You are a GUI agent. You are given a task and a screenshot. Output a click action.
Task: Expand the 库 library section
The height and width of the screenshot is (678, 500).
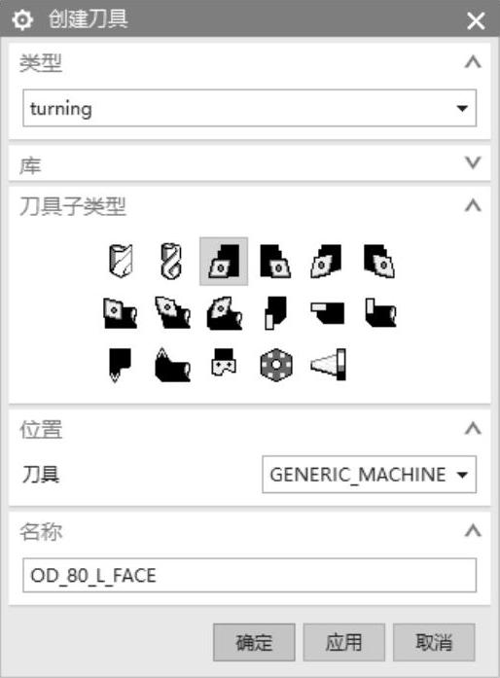pos(473,163)
